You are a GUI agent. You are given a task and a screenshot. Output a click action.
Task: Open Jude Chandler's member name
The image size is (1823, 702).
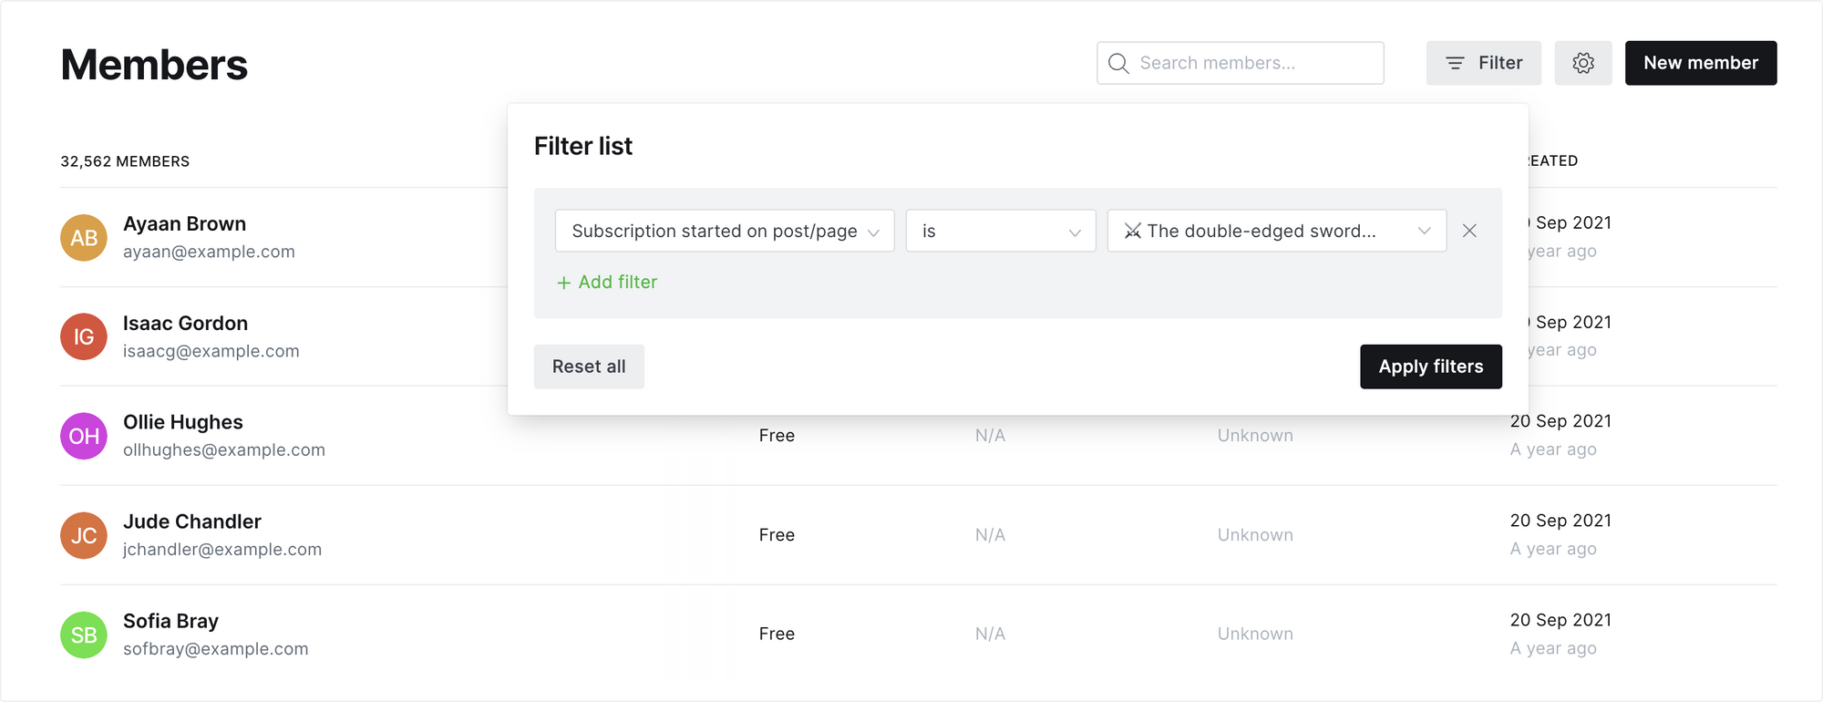[x=192, y=521]
